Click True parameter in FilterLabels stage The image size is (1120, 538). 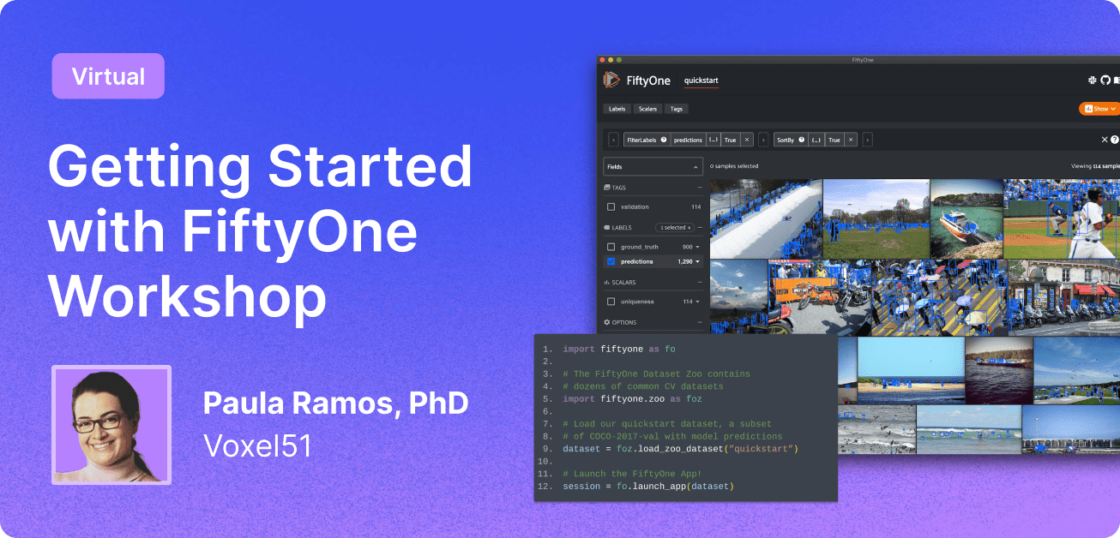[x=730, y=140]
